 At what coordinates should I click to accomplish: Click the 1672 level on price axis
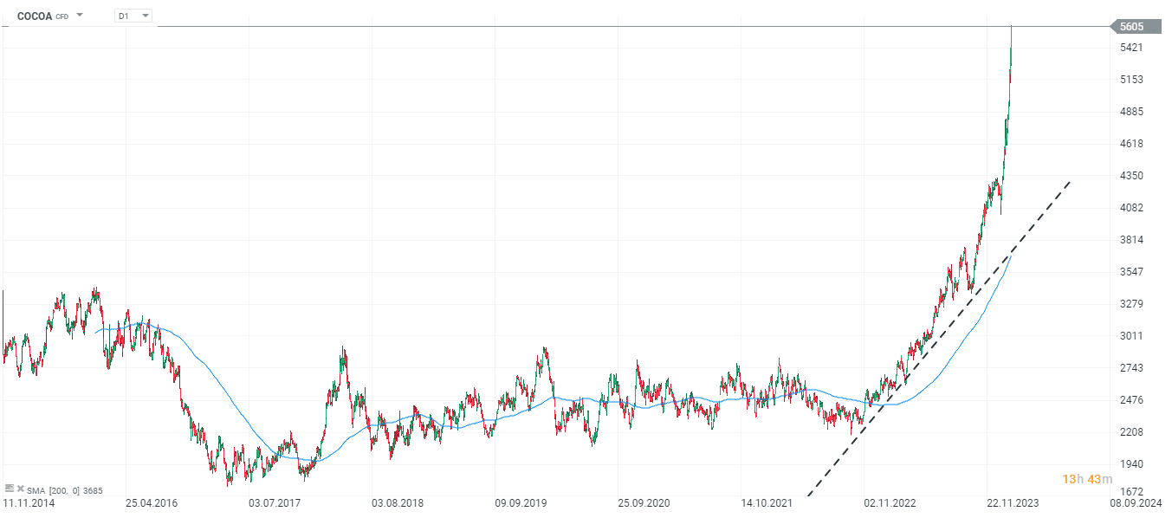[x=1132, y=492]
